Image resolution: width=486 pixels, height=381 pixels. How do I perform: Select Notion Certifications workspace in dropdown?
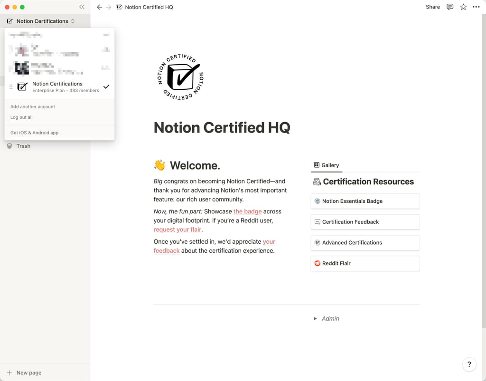tap(59, 87)
